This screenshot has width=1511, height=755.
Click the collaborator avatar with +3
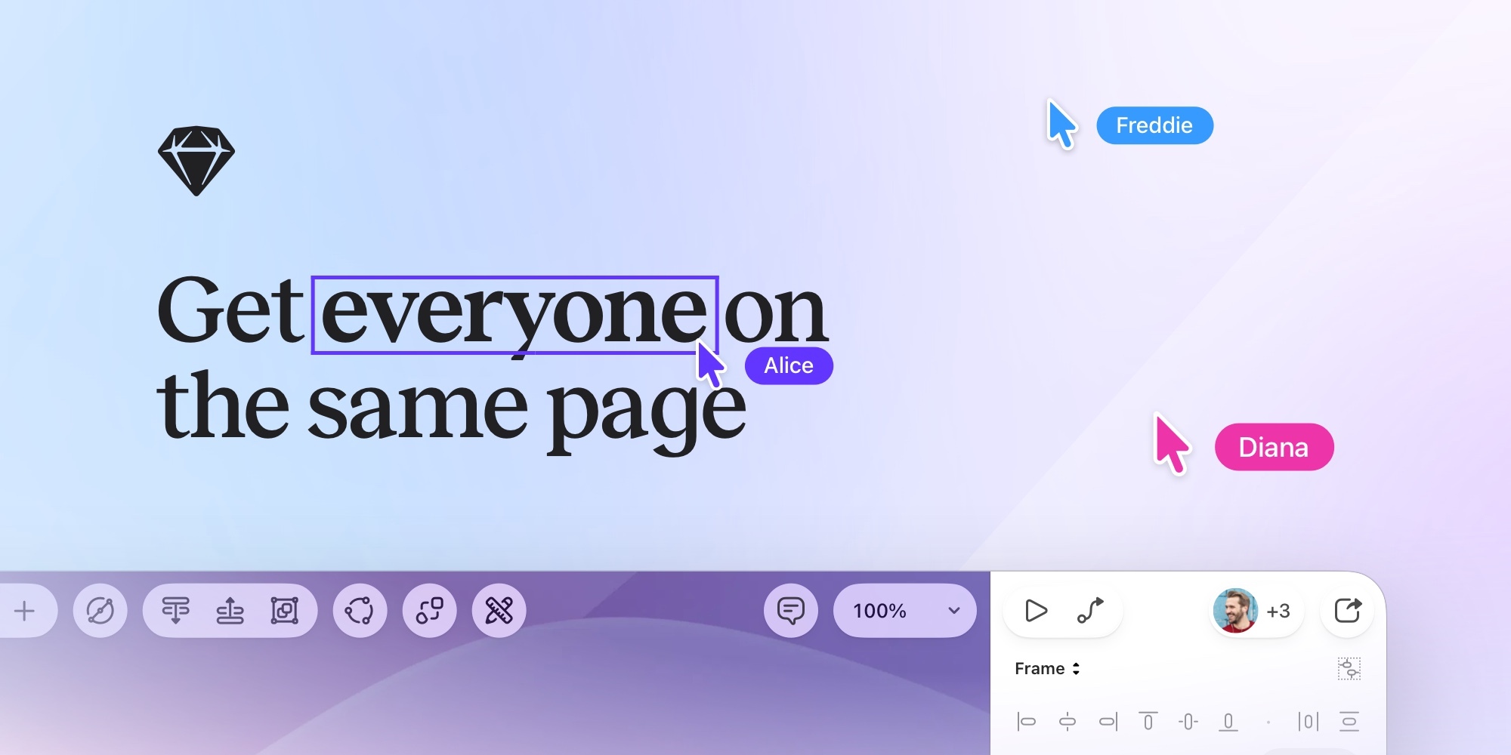point(1254,611)
